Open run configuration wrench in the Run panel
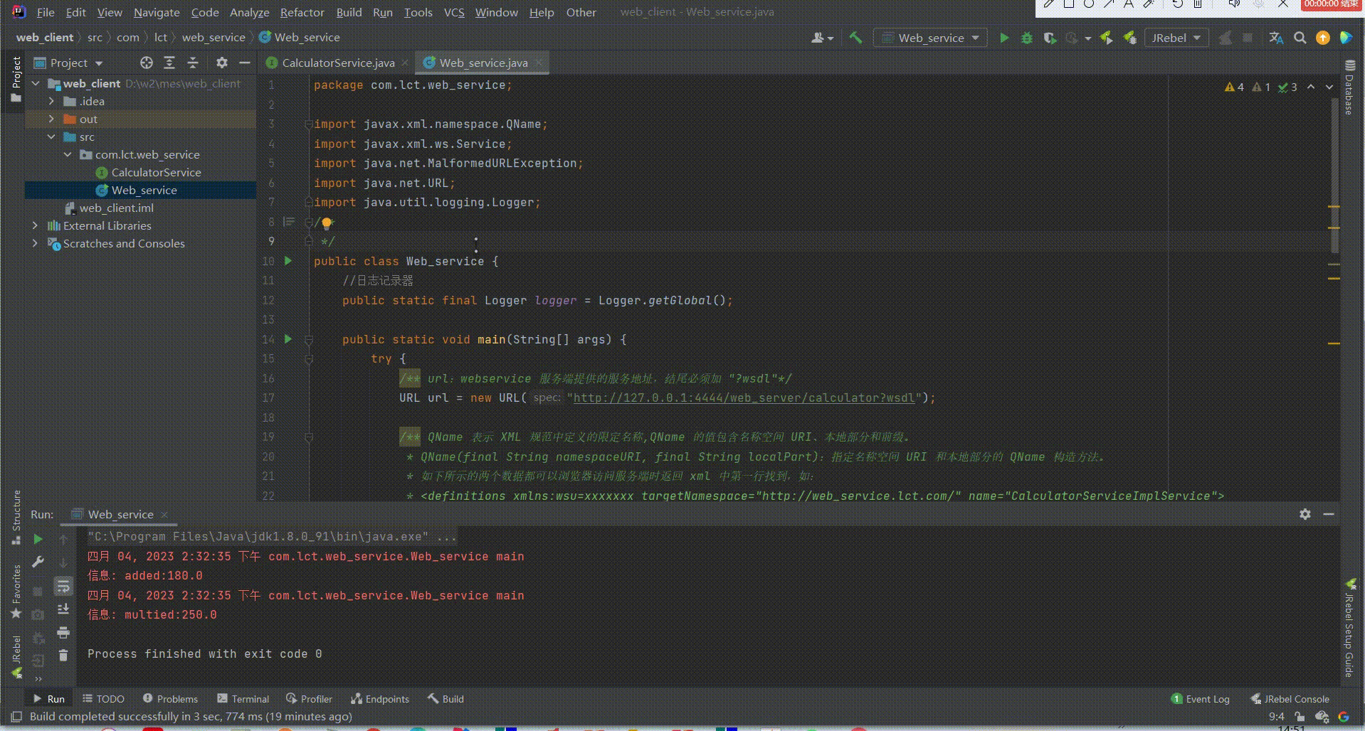 click(x=38, y=562)
